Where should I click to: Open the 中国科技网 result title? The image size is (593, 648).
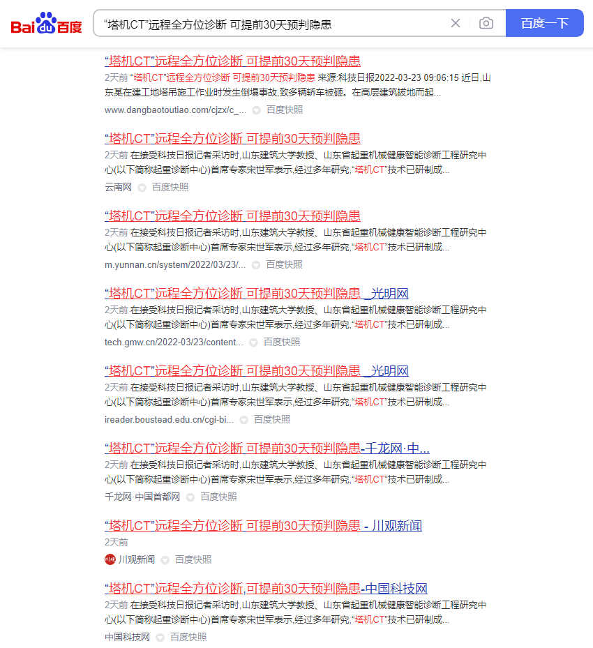click(266, 589)
